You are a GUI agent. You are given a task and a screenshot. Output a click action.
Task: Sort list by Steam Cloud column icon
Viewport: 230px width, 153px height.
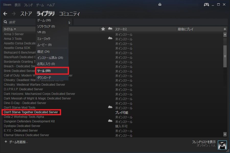(110, 29)
